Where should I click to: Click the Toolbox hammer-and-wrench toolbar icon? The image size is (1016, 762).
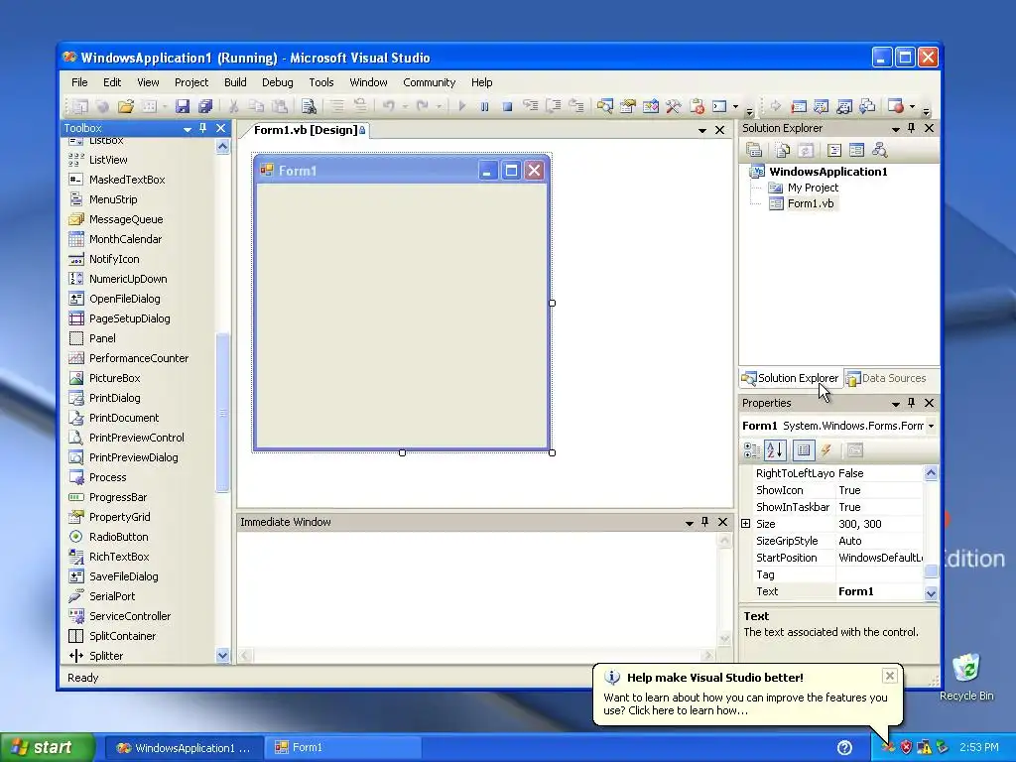click(674, 106)
